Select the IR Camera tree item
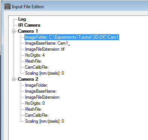Viewport: 148px width, 140px height. (29, 25)
